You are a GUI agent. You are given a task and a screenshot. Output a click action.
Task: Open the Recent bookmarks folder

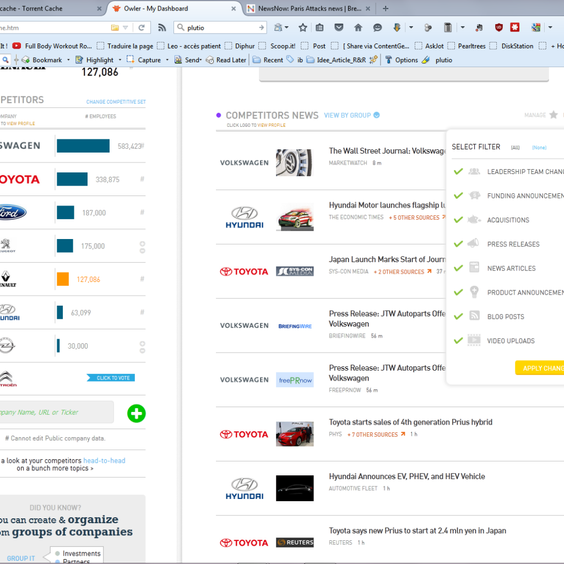268,59
